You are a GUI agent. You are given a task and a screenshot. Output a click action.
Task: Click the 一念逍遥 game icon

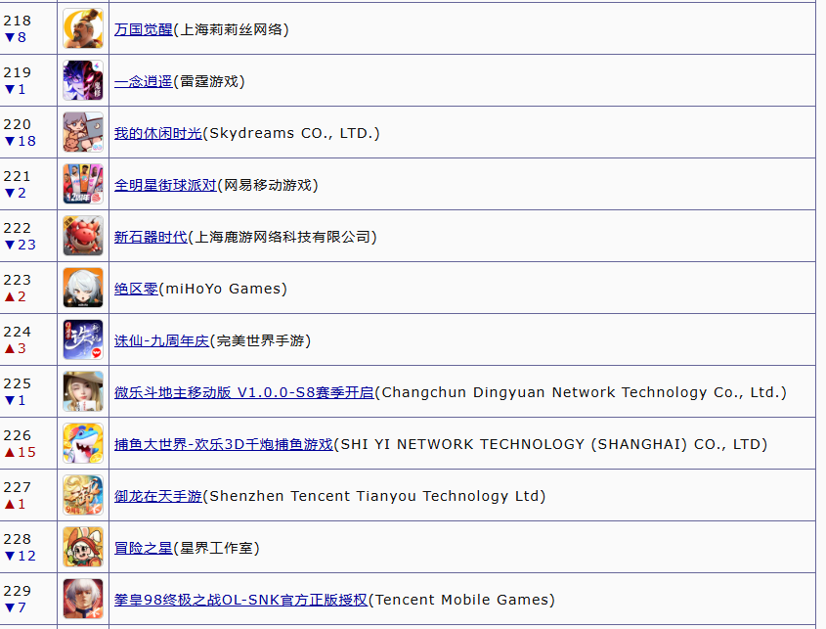[83, 80]
